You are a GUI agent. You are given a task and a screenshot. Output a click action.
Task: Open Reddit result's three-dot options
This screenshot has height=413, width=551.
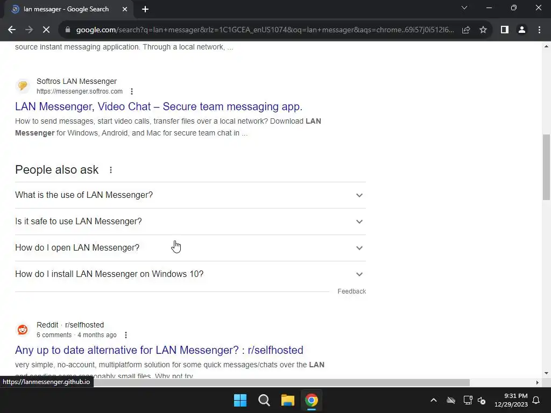[126, 335]
